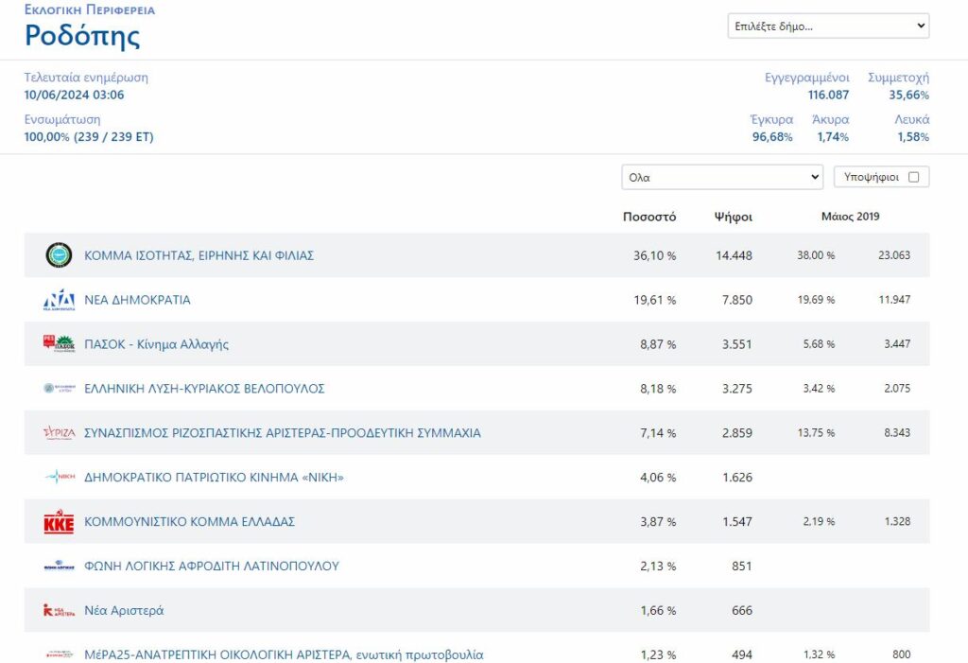Image resolution: width=968 pixels, height=663 pixels.
Task: Click the ΚΟΜΜΑ ΙΣΟΤΗΤΑΣ, ΕΙΡΗΝΗΣ ΚΑΙ ΦΙΛΙΑΣ party logo
Action: pyautogui.click(x=59, y=255)
